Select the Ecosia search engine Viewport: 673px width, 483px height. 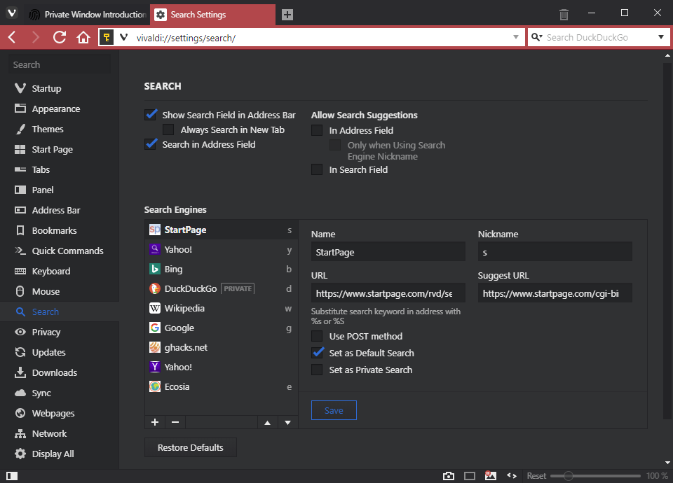(x=222, y=386)
